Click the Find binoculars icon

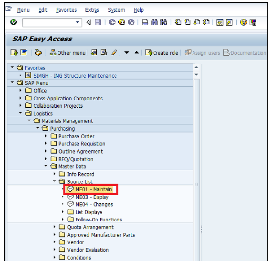coord(154,22)
